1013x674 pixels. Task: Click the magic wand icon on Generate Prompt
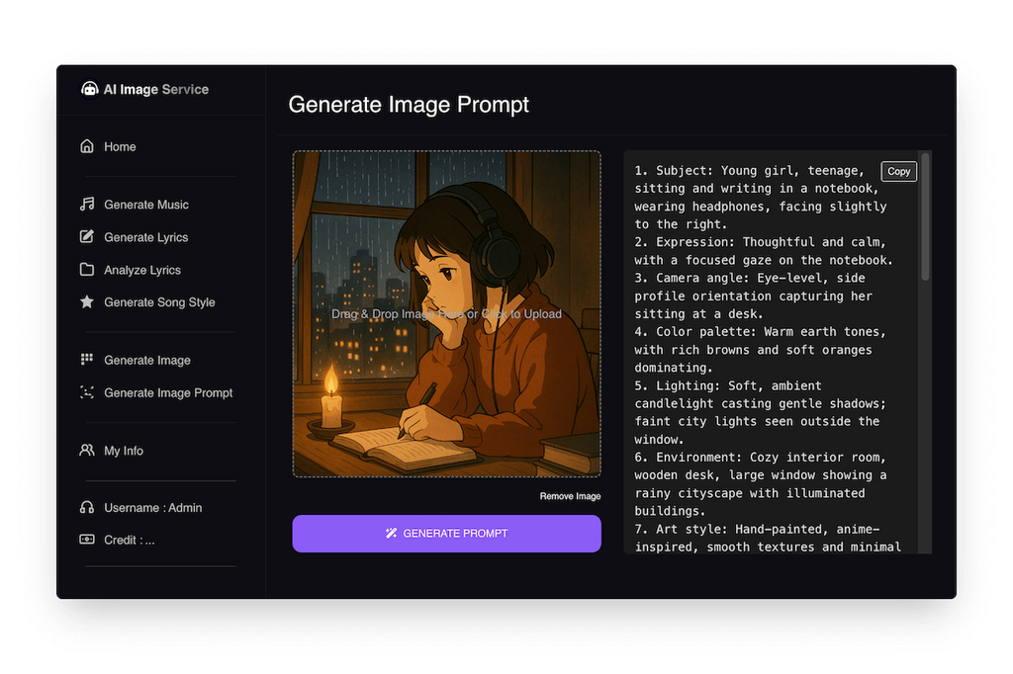click(391, 534)
